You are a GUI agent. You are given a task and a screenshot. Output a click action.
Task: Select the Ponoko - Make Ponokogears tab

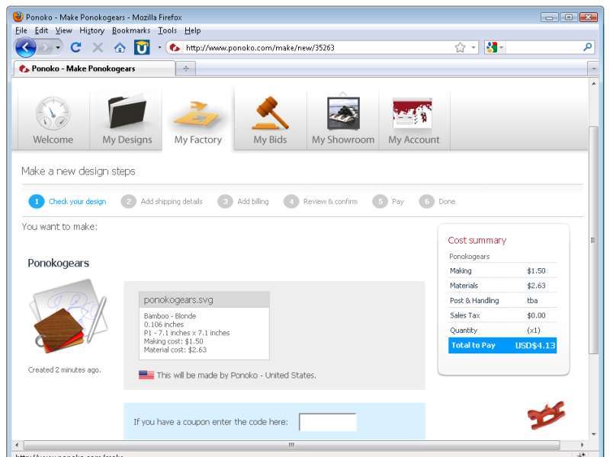click(x=94, y=69)
